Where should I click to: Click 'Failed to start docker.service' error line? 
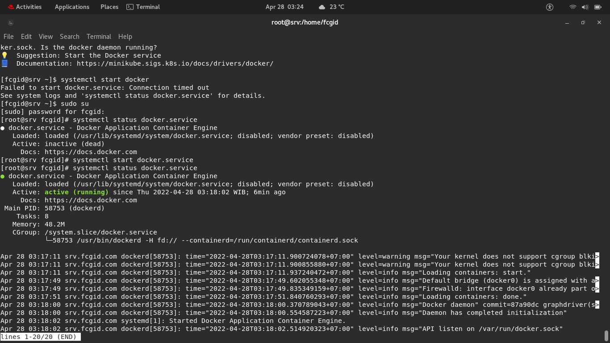105,88
